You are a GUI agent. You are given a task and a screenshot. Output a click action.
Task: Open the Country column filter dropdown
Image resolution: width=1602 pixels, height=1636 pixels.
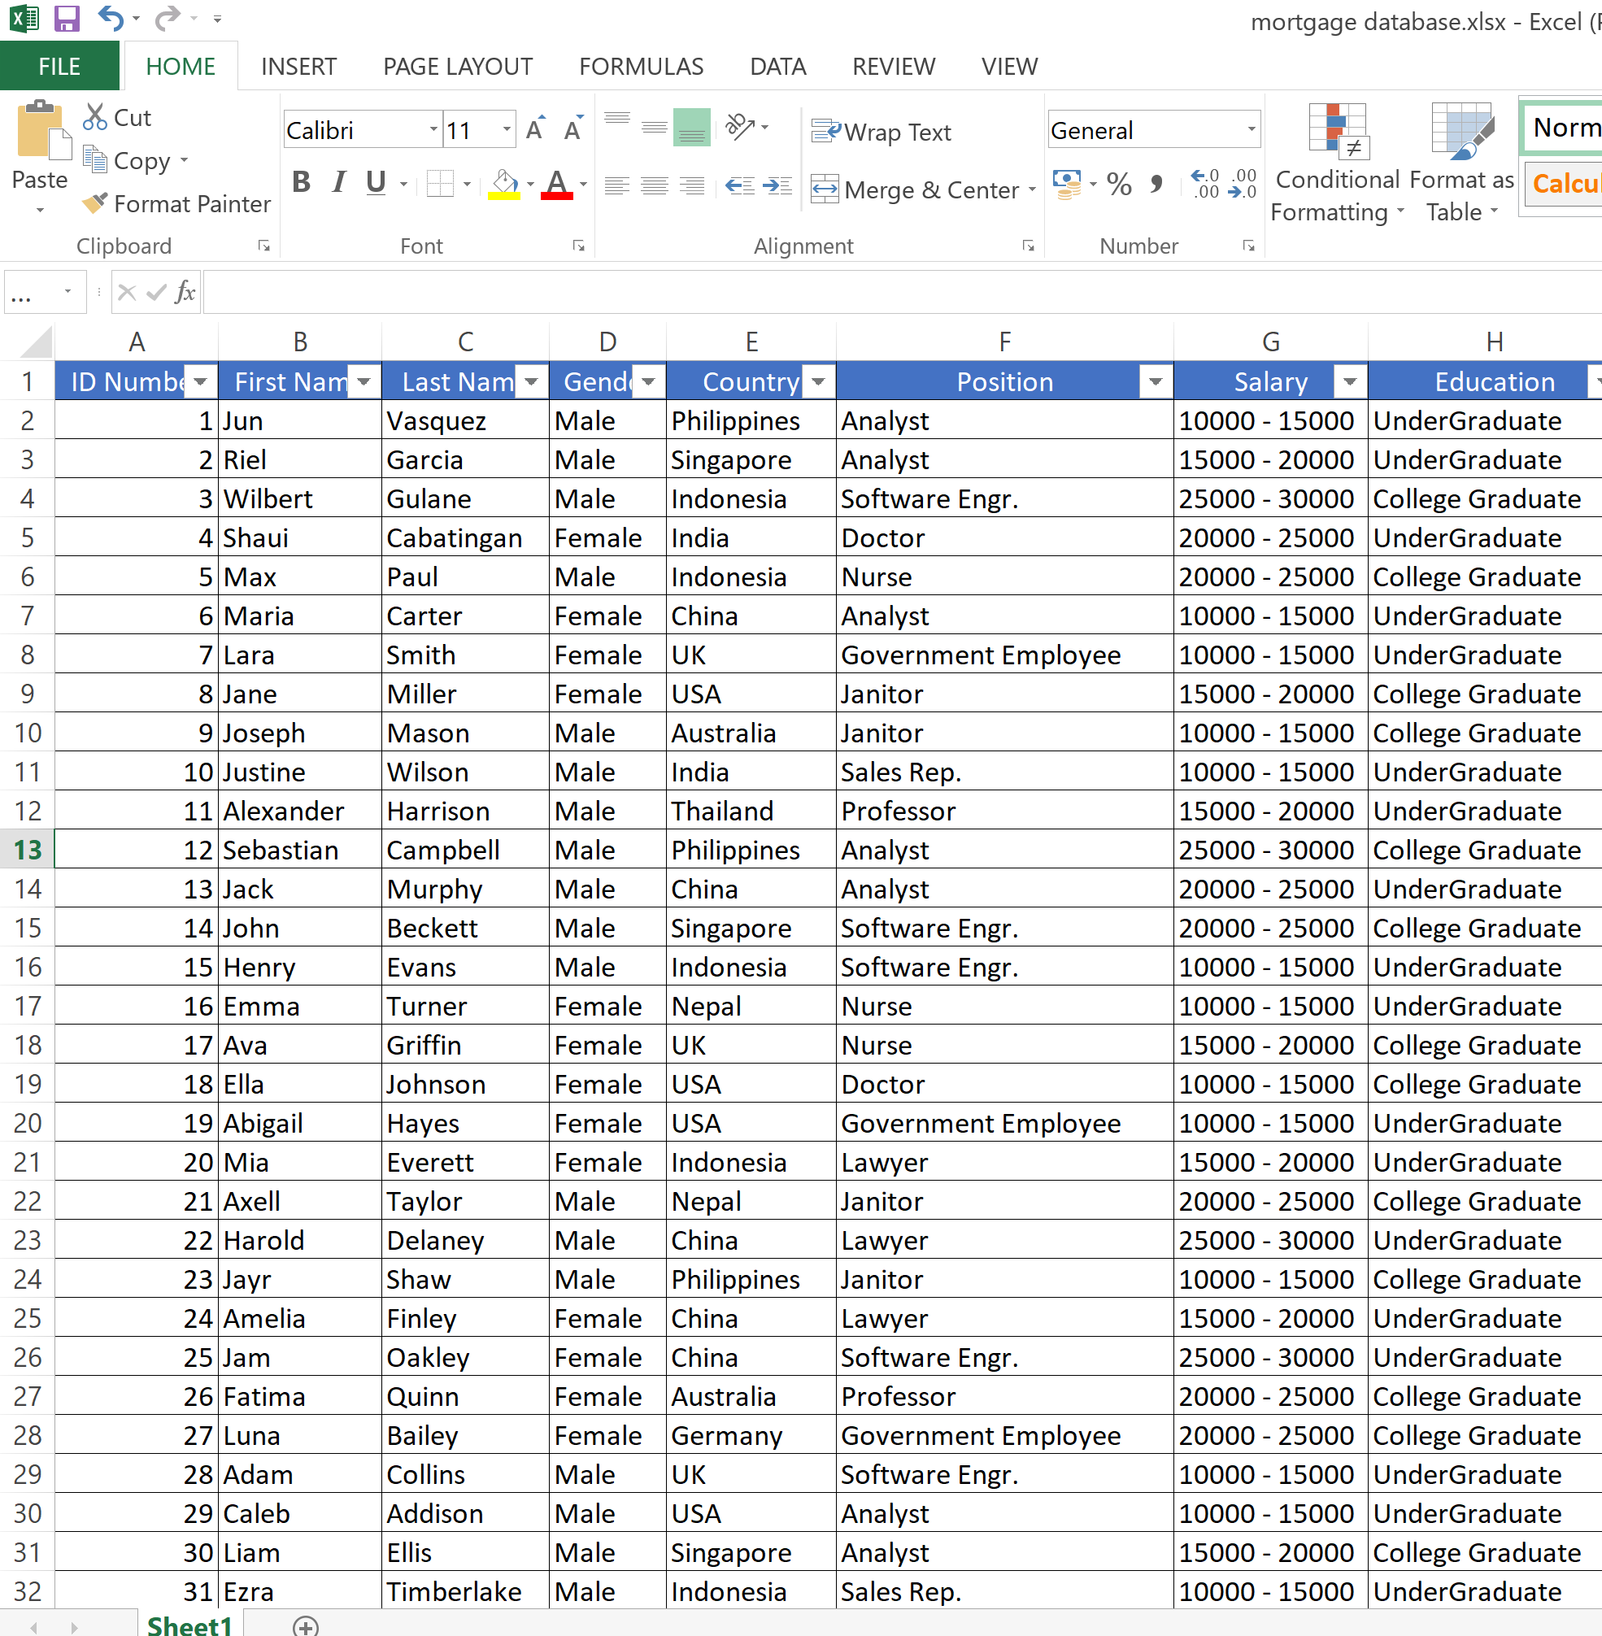(x=818, y=382)
